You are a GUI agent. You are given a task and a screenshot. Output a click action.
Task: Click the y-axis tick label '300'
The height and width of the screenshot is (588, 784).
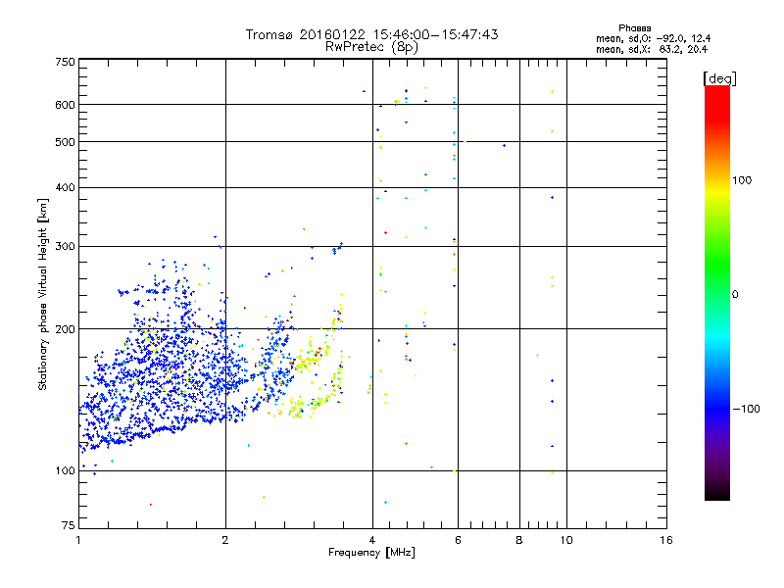point(65,247)
